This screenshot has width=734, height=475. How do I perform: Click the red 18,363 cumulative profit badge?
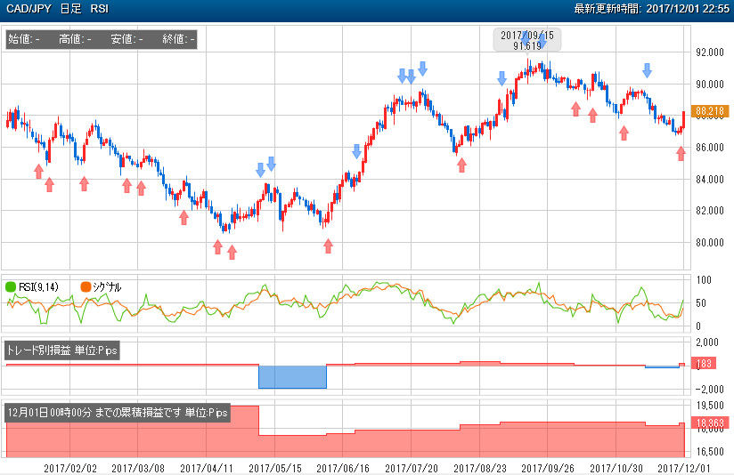coord(710,423)
